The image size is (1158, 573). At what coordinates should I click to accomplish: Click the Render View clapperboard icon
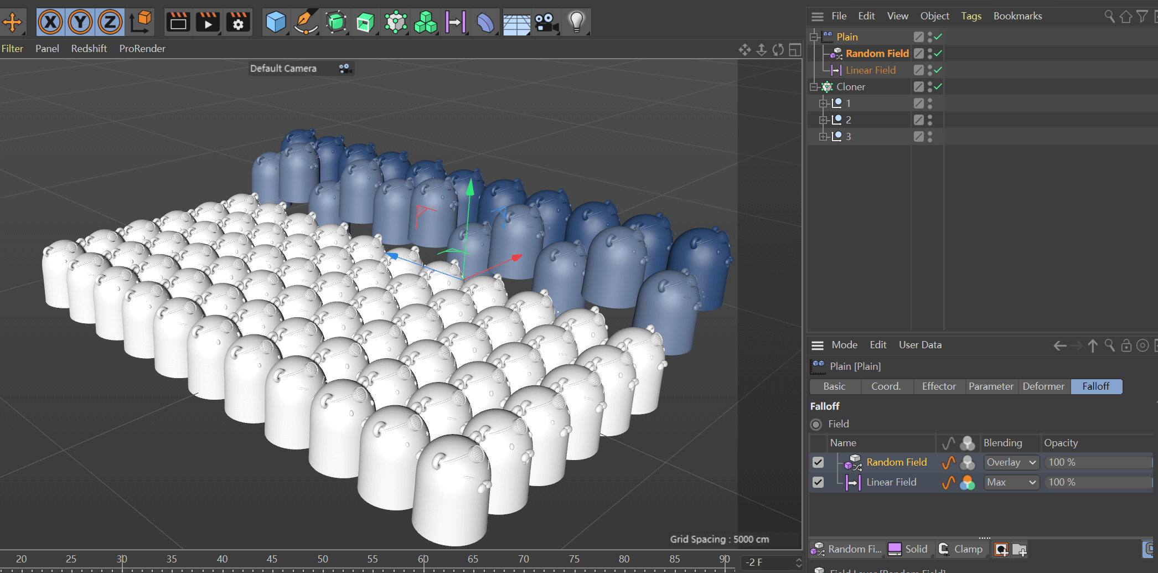point(178,22)
